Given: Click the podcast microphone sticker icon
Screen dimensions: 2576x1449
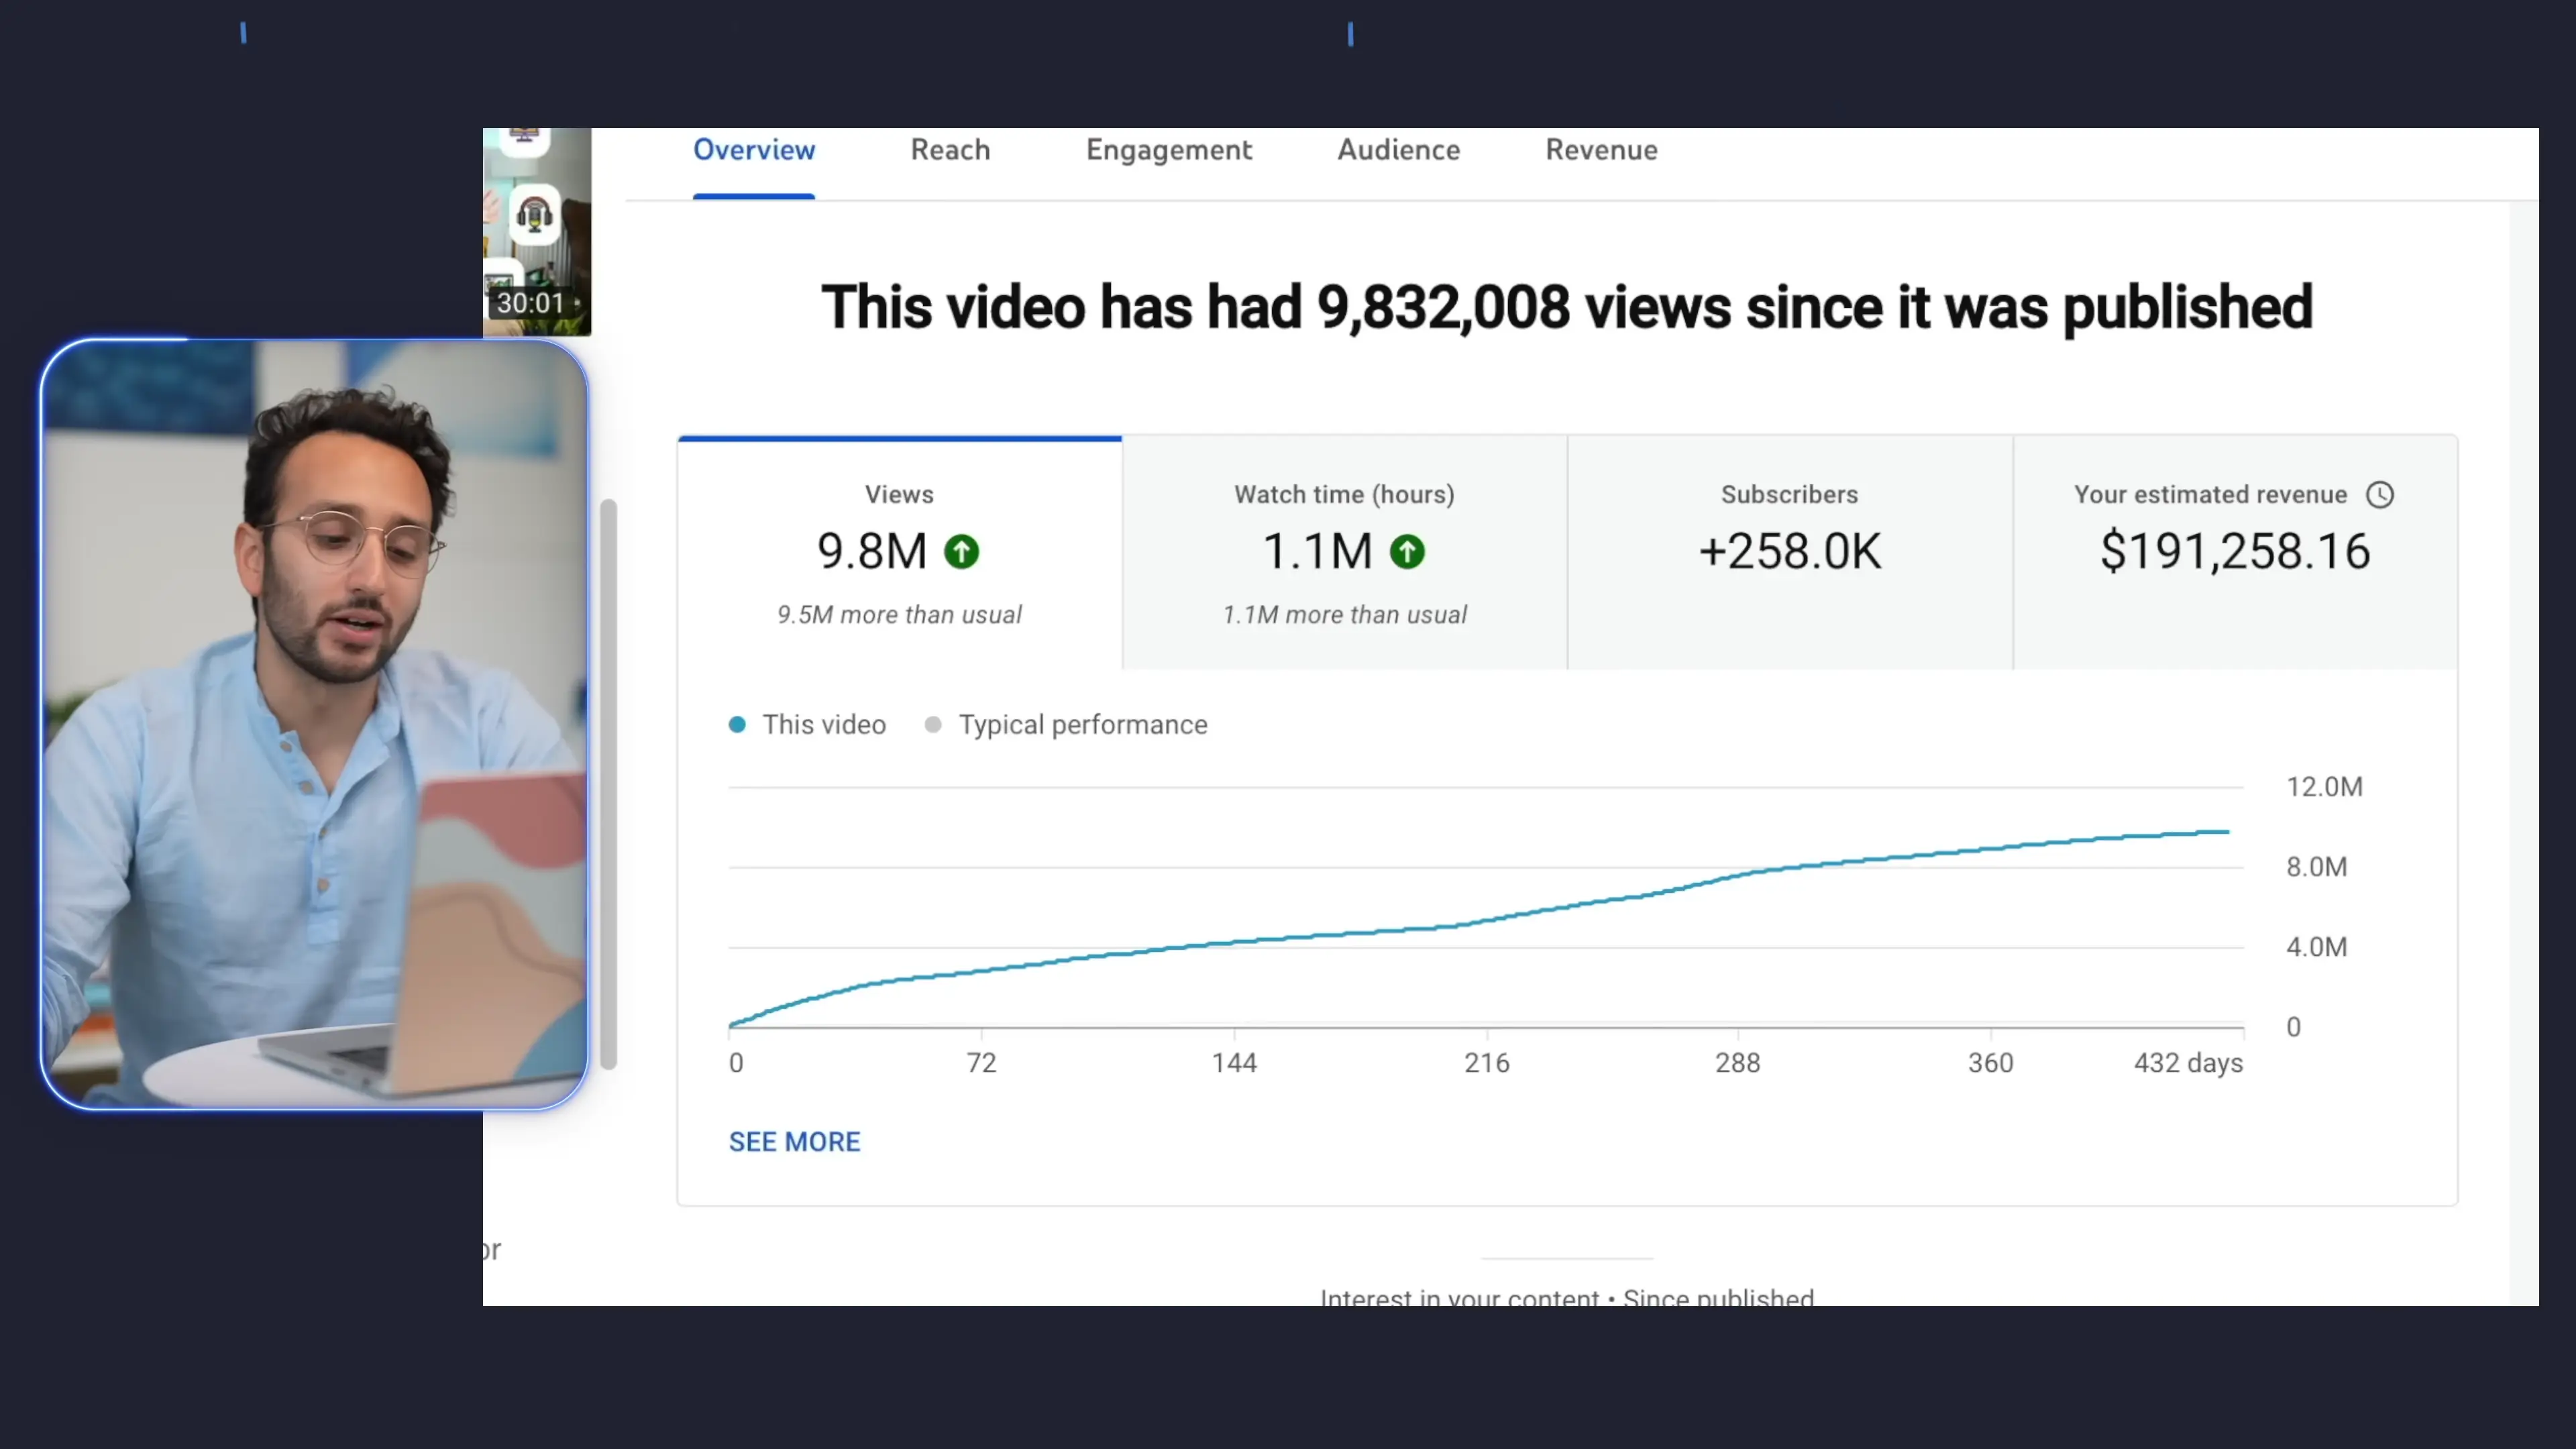Looking at the screenshot, I should pyautogui.click(x=536, y=213).
